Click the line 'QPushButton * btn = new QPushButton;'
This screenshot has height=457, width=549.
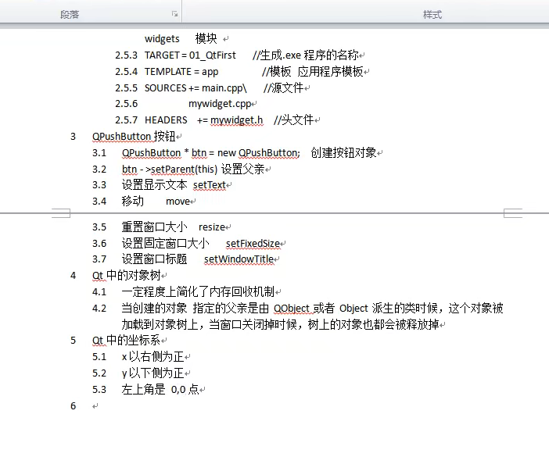pos(211,153)
